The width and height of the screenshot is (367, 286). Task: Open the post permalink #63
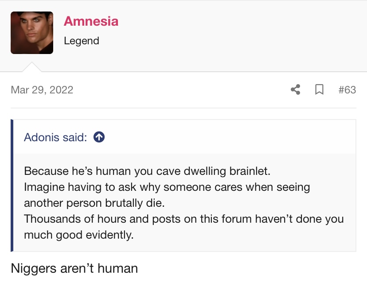(x=347, y=90)
